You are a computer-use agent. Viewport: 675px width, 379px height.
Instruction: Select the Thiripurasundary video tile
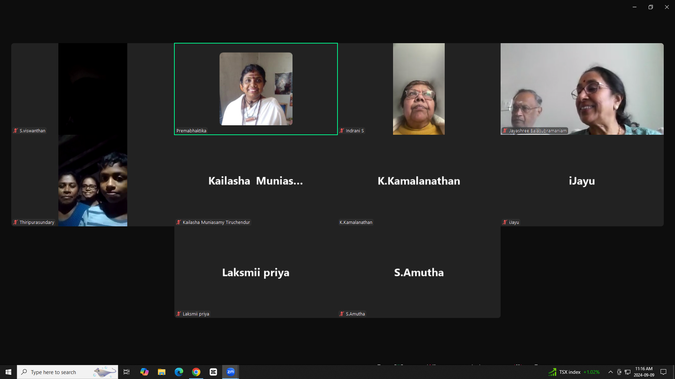[x=93, y=180]
